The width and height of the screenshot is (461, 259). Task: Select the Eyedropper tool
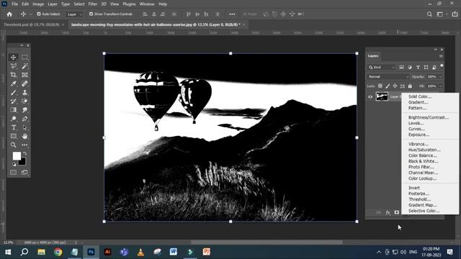click(13, 84)
